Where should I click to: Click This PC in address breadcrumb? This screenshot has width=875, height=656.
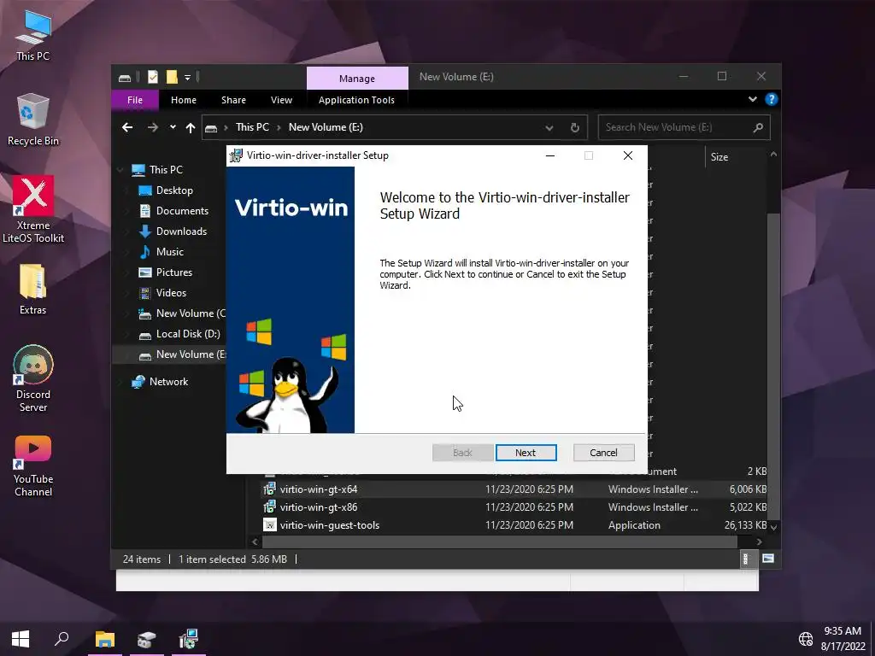(x=252, y=127)
